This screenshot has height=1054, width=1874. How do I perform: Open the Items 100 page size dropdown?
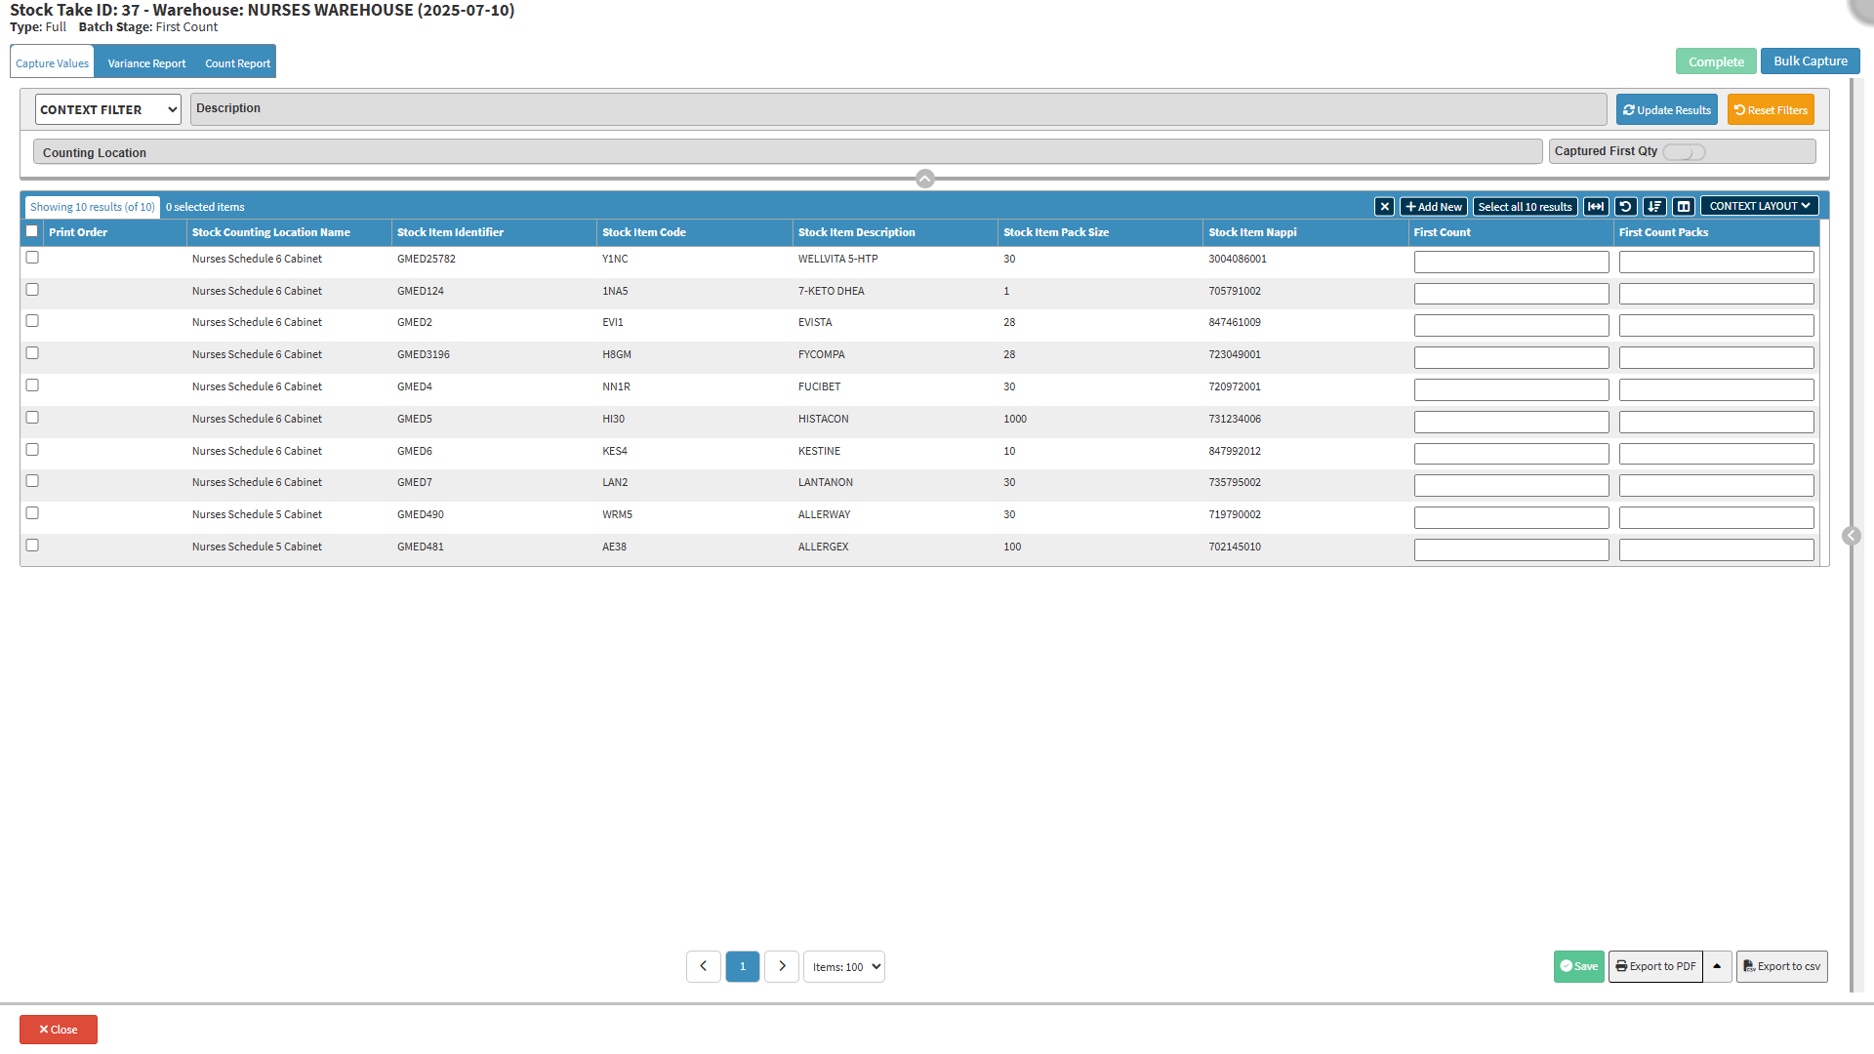point(844,967)
